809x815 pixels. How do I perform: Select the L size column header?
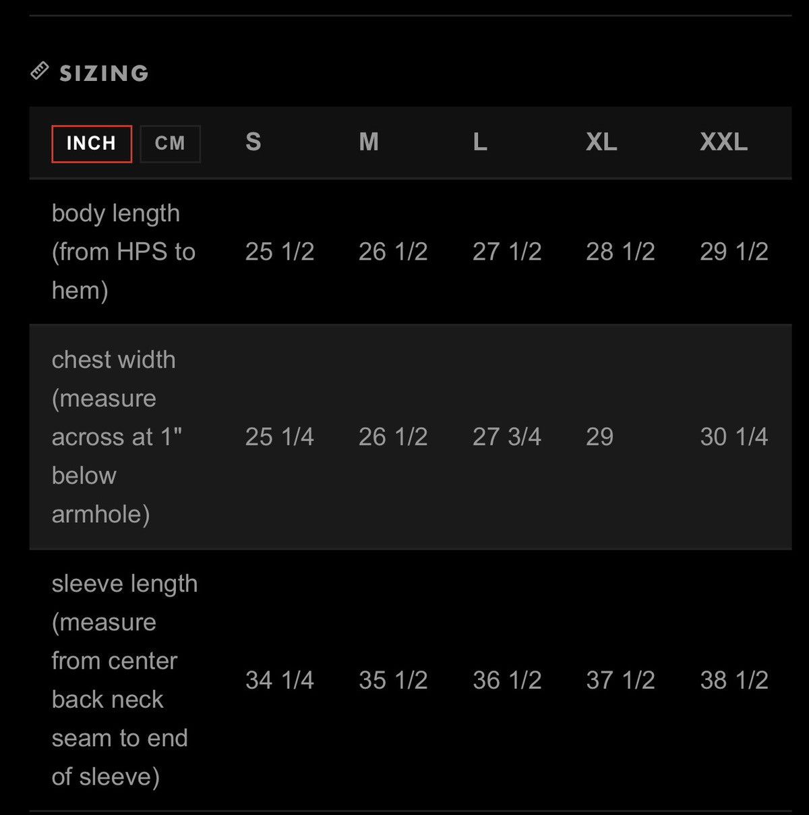(x=480, y=142)
